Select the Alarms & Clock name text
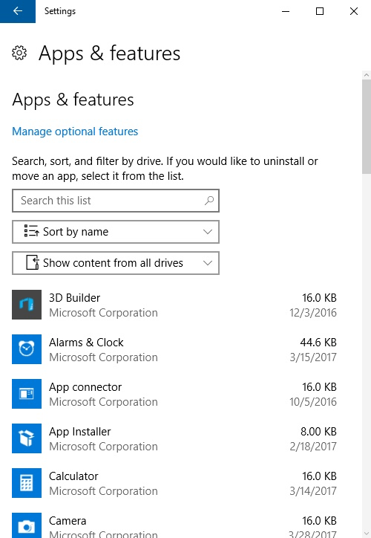 pyautogui.click(x=86, y=343)
